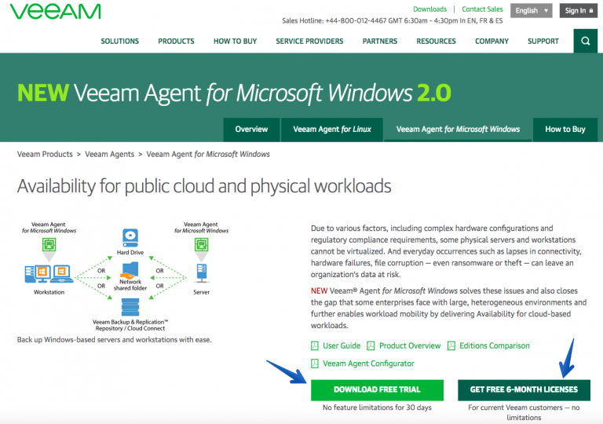Click the Hard Drive icon in diagram
The height and width of the screenshot is (424, 603).
[130, 238]
